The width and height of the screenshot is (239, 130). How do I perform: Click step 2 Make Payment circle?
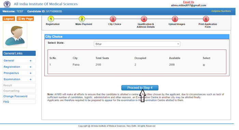82,19
